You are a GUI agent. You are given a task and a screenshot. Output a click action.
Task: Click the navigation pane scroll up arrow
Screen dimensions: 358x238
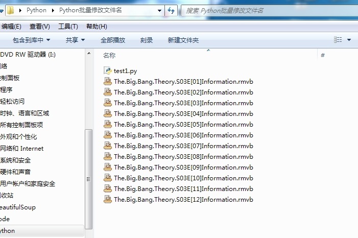pos(89,53)
